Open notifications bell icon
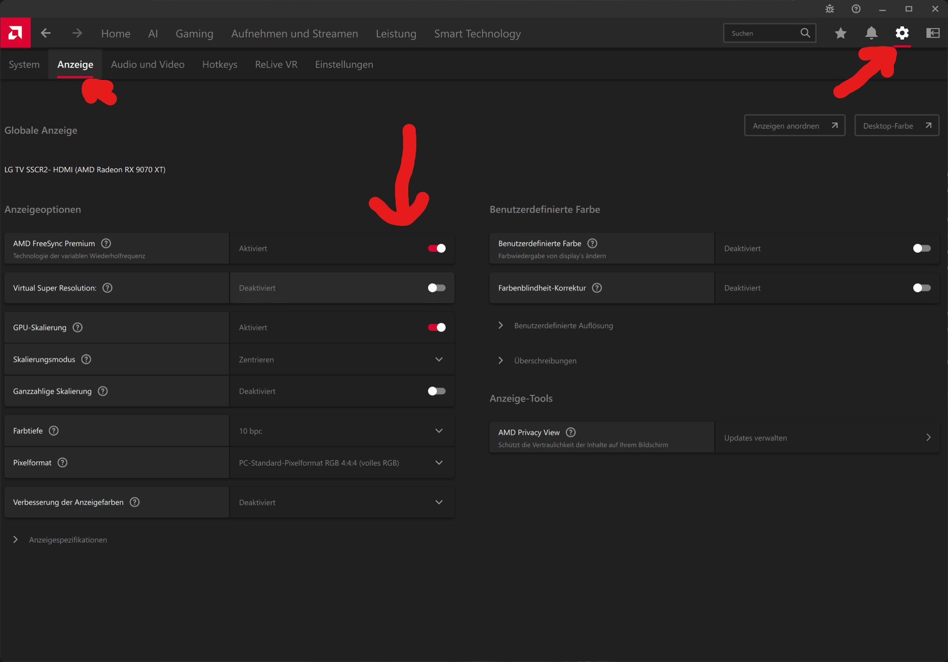This screenshot has height=662, width=948. pyautogui.click(x=871, y=33)
